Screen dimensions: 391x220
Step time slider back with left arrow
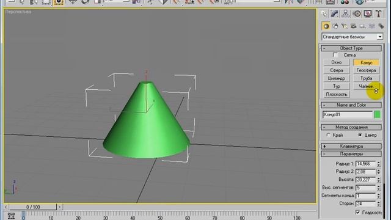[x=6, y=207]
